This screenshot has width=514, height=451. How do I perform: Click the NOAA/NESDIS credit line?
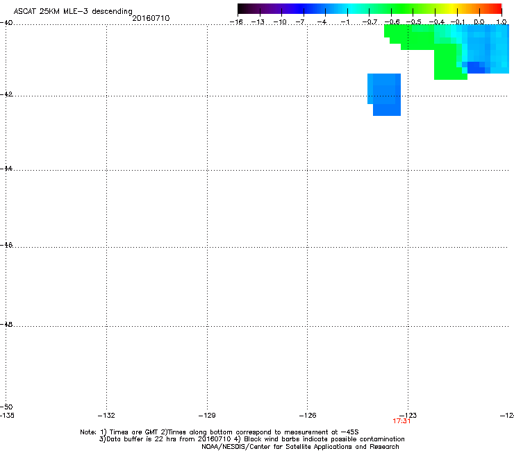coord(300,447)
